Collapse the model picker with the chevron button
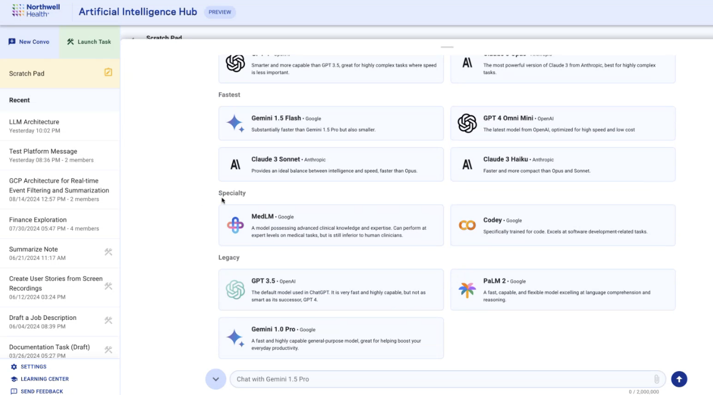The image size is (713, 395). click(x=216, y=379)
